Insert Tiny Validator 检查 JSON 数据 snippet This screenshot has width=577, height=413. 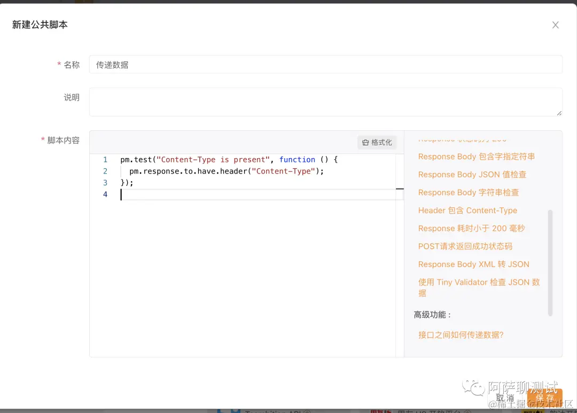479,288
